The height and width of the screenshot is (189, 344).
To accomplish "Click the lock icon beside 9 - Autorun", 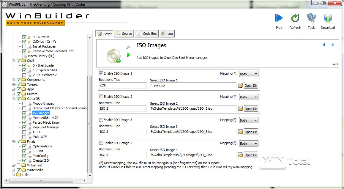I will tap(29, 37).
